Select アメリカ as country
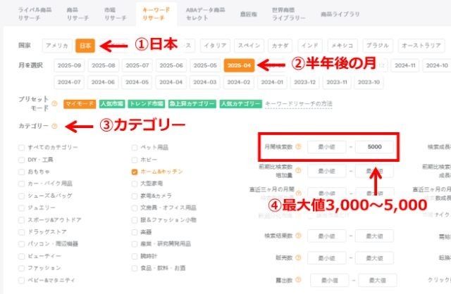Image resolution: width=451 pixels, height=294 pixels. (x=57, y=46)
